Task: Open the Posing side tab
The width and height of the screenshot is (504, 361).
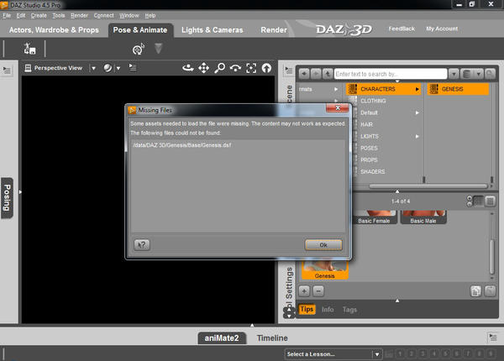Action: pos(7,198)
